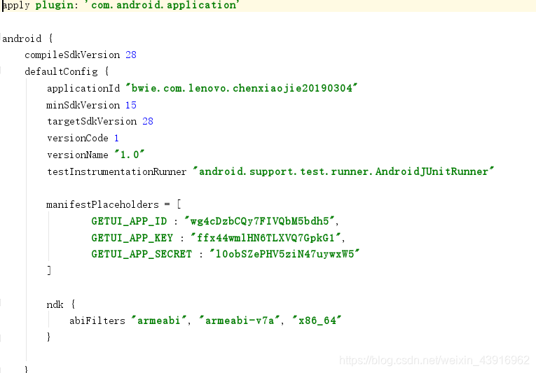Click the 'applicationId' property name
The height and width of the screenshot is (373, 536).
click(83, 88)
